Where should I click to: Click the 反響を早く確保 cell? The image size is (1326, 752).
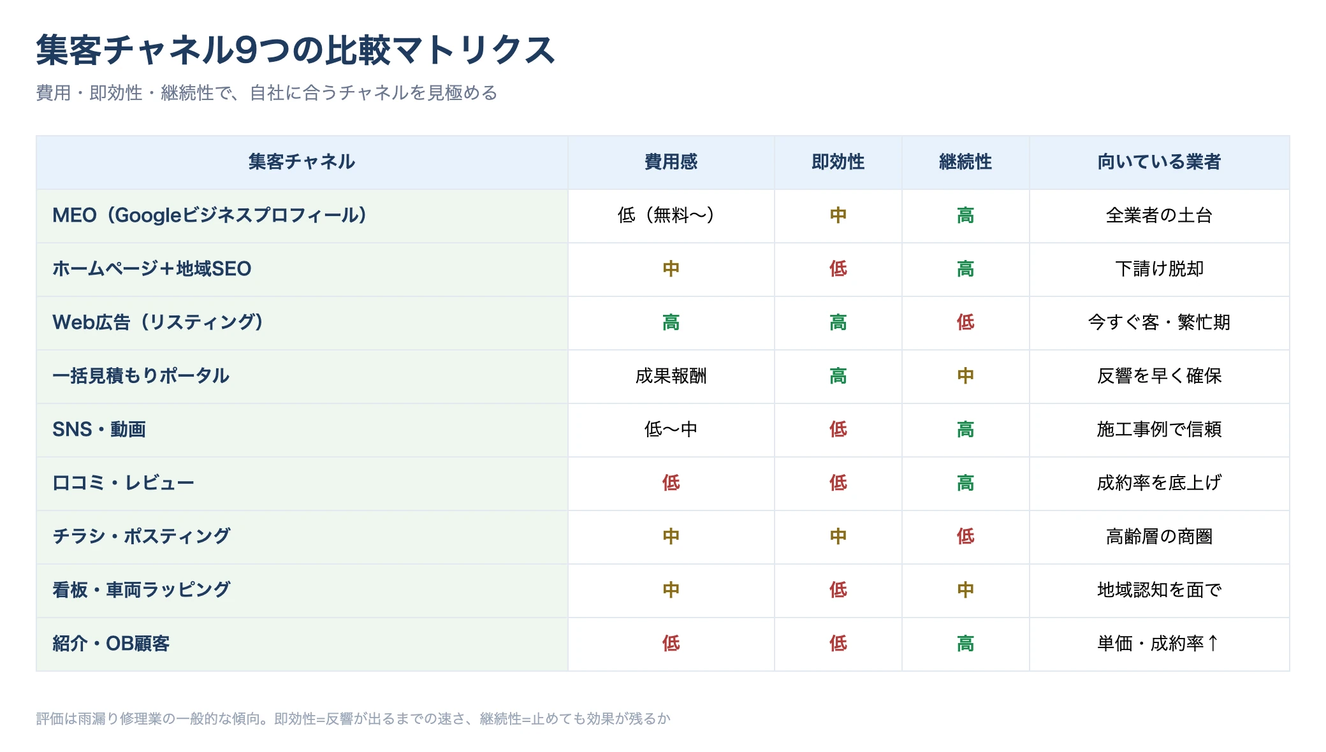point(1159,376)
